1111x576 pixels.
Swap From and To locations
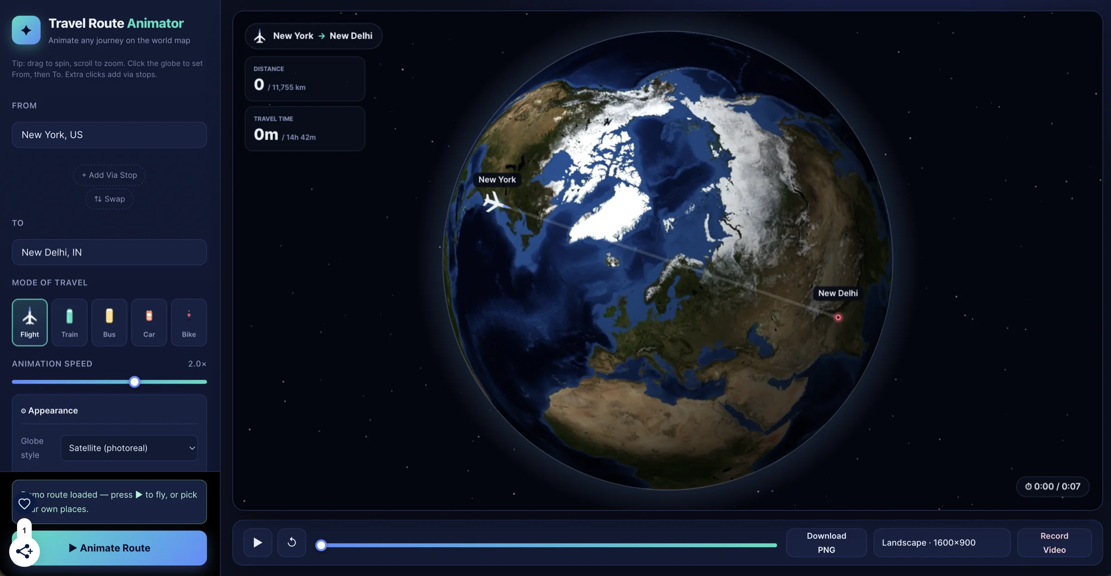109,199
